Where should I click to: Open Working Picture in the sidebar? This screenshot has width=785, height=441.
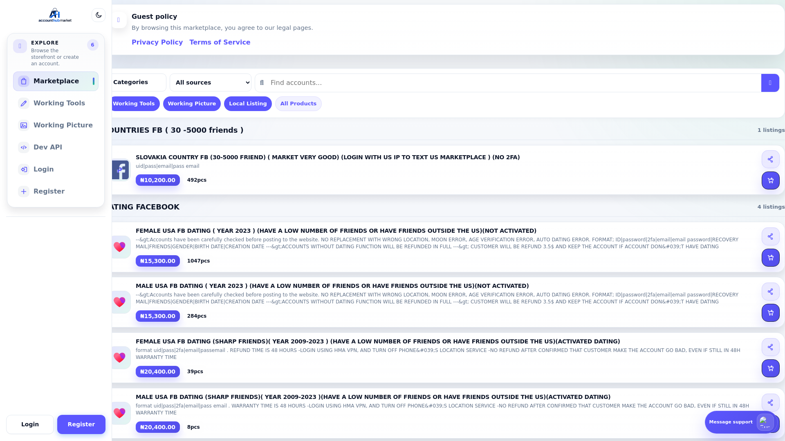[56, 125]
